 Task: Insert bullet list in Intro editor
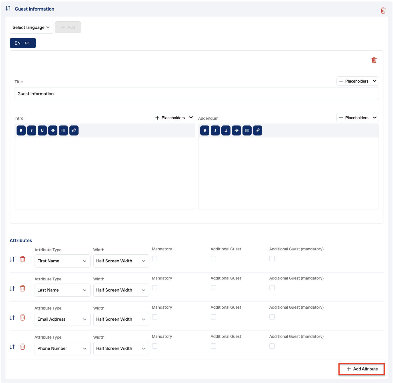(x=63, y=130)
